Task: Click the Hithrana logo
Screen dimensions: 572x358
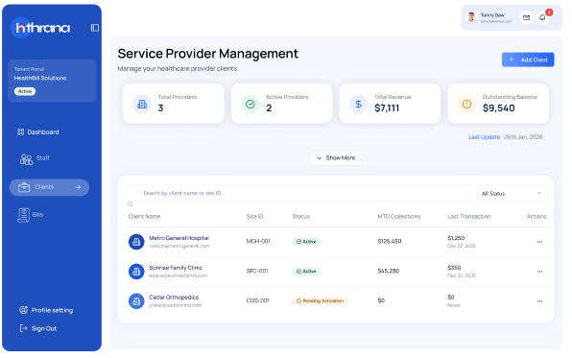Action: point(41,28)
